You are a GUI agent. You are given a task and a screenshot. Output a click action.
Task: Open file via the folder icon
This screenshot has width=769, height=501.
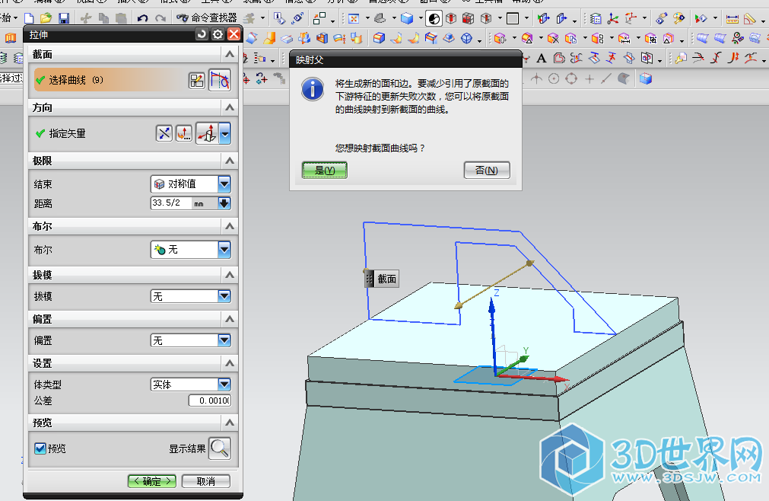tap(46, 18)
